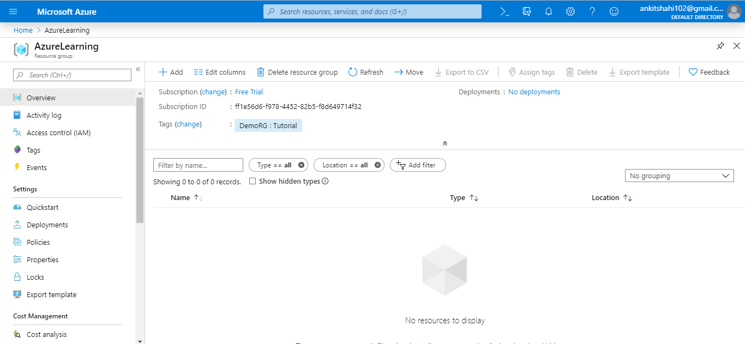Viewport: 745px width, 344px height.
Task: Click Assign tags in toolbar
Action: coord(531,73)
